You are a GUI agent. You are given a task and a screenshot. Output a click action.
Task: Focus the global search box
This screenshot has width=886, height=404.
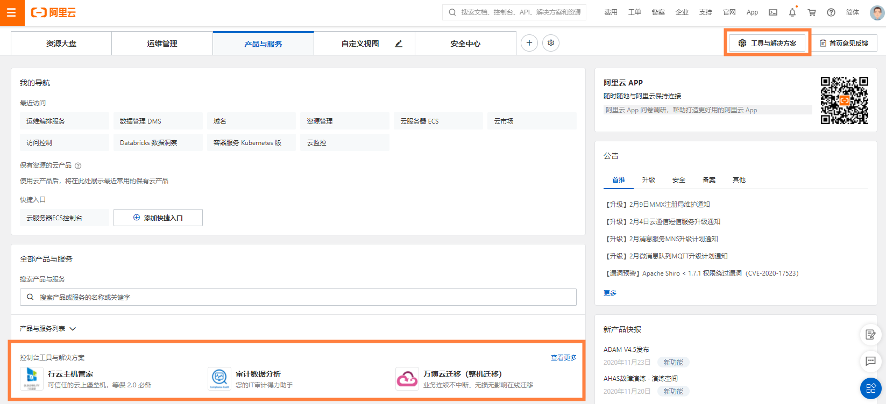514,12
